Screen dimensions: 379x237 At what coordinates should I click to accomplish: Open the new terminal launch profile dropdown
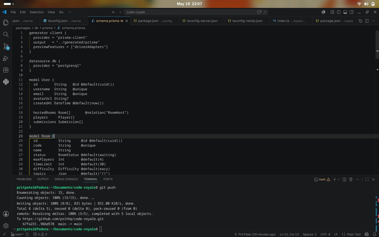[x=339, y=179]
